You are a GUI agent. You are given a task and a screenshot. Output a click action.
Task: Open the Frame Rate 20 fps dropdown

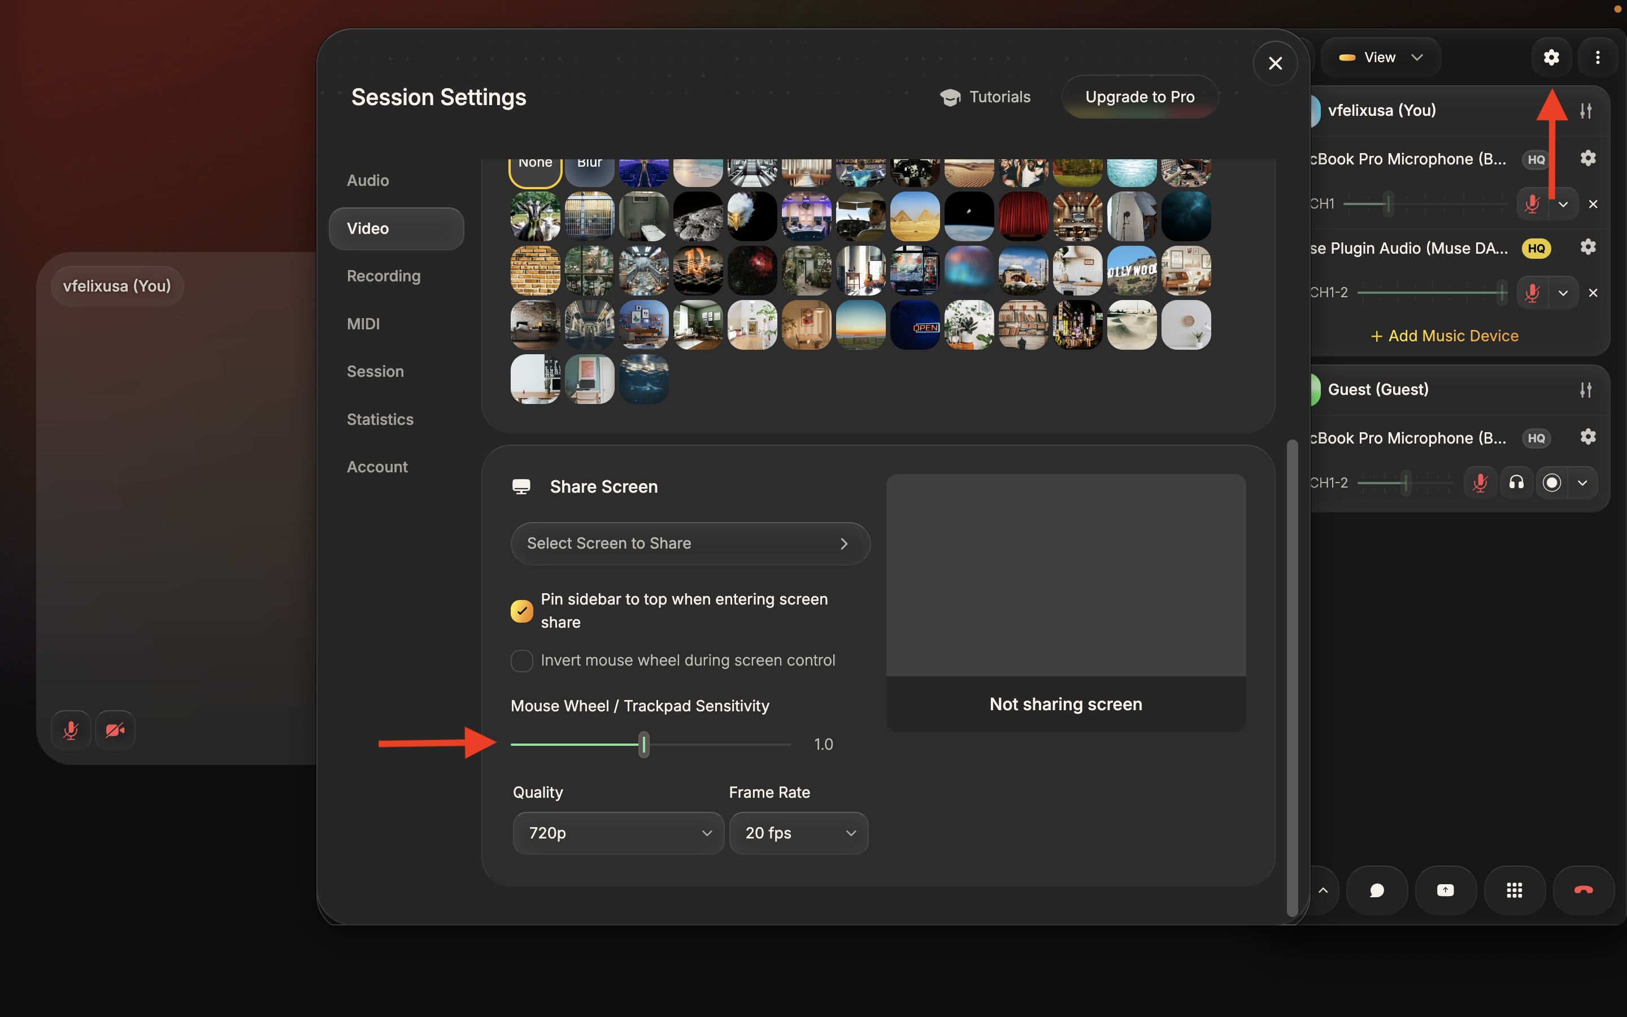[x=799, y=833]
